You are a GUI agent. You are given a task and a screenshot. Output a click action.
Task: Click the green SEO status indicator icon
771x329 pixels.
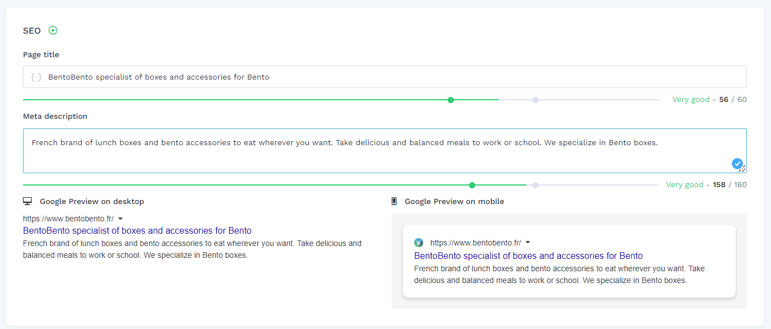[53, 30]
